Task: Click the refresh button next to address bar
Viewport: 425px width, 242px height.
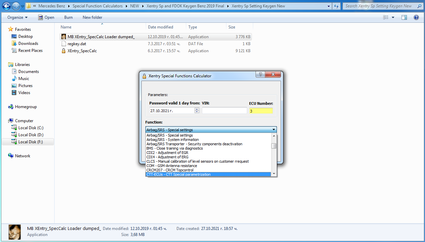Action: 336,6
